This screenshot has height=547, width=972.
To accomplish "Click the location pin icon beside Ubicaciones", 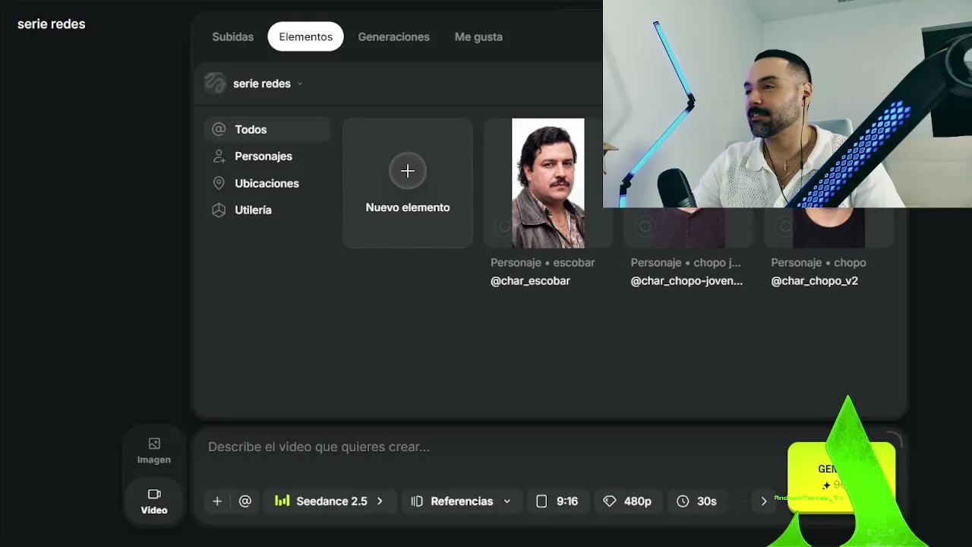I will [219, 183].
